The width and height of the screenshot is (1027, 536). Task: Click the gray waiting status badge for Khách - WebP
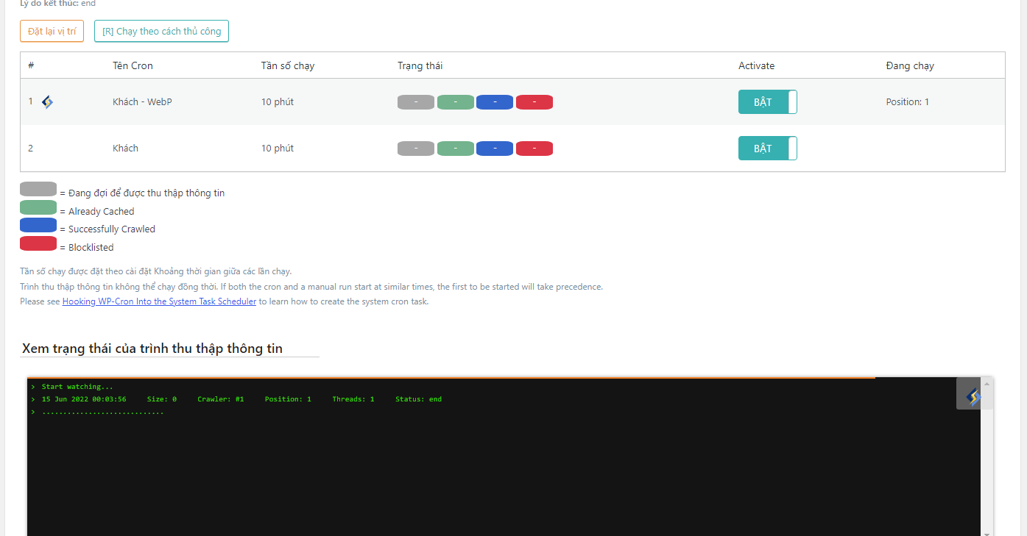(415, 101)
